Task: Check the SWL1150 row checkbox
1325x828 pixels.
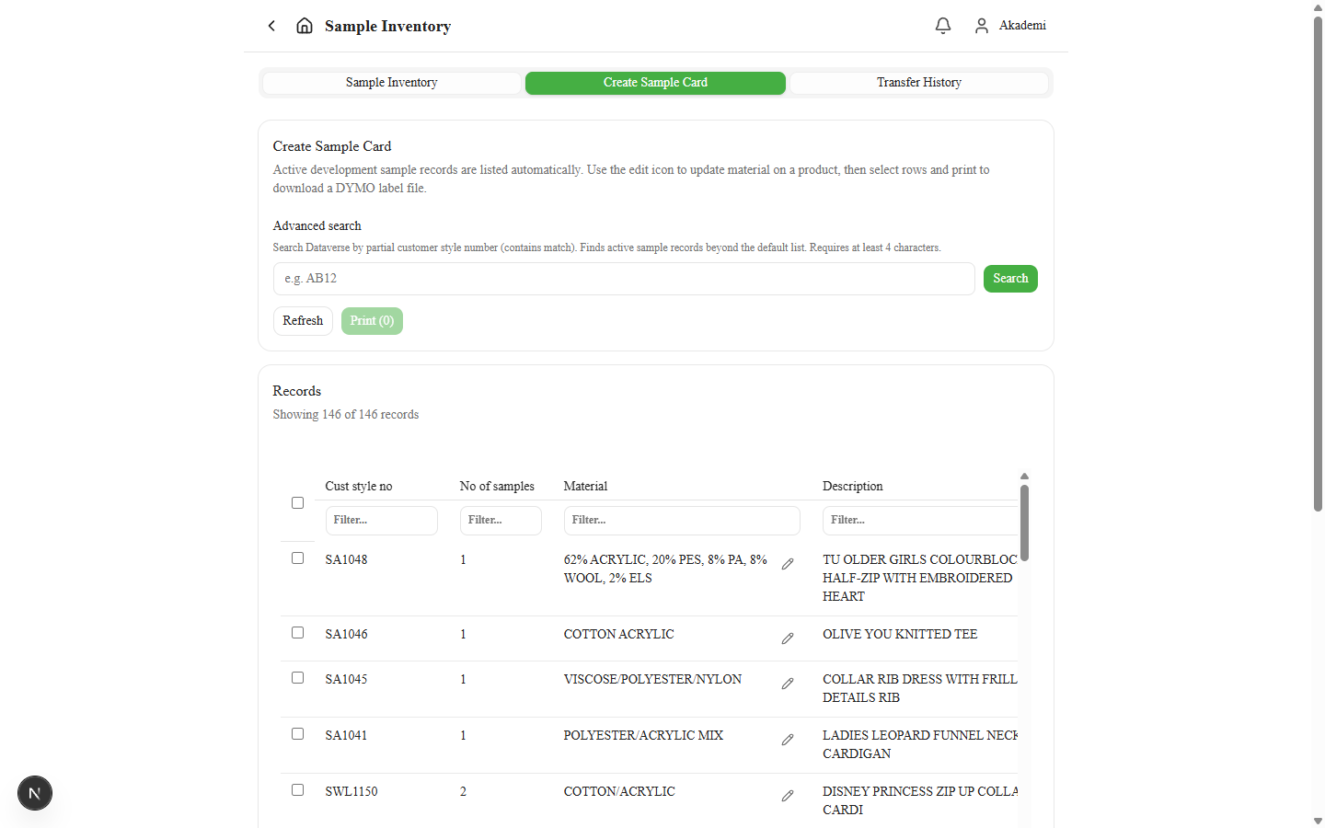Action: (297, 790)
